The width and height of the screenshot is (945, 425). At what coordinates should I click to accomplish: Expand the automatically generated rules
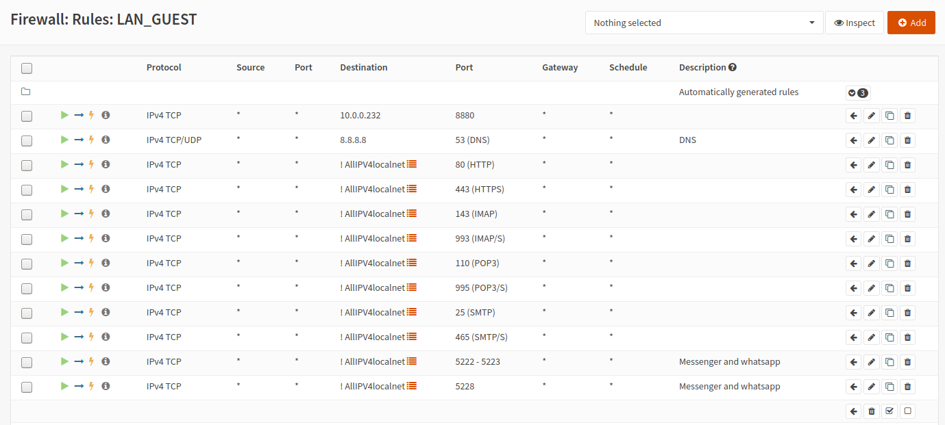point(857,92)
